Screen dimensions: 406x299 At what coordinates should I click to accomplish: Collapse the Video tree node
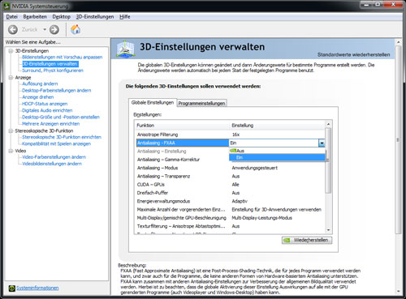tap(11, 151)
